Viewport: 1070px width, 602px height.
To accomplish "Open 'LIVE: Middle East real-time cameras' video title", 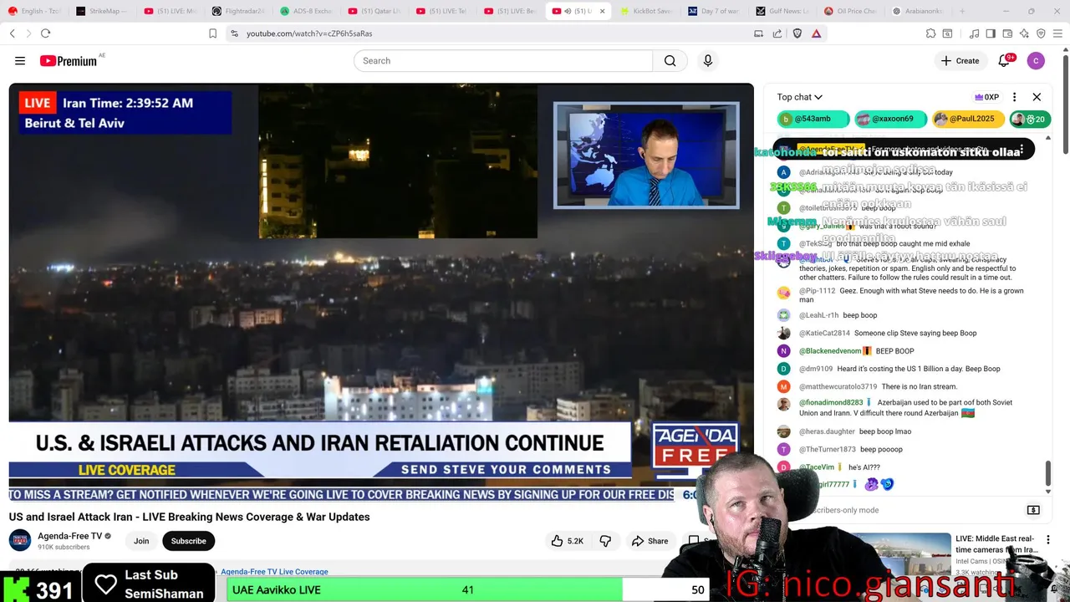I will pos(996,544).
